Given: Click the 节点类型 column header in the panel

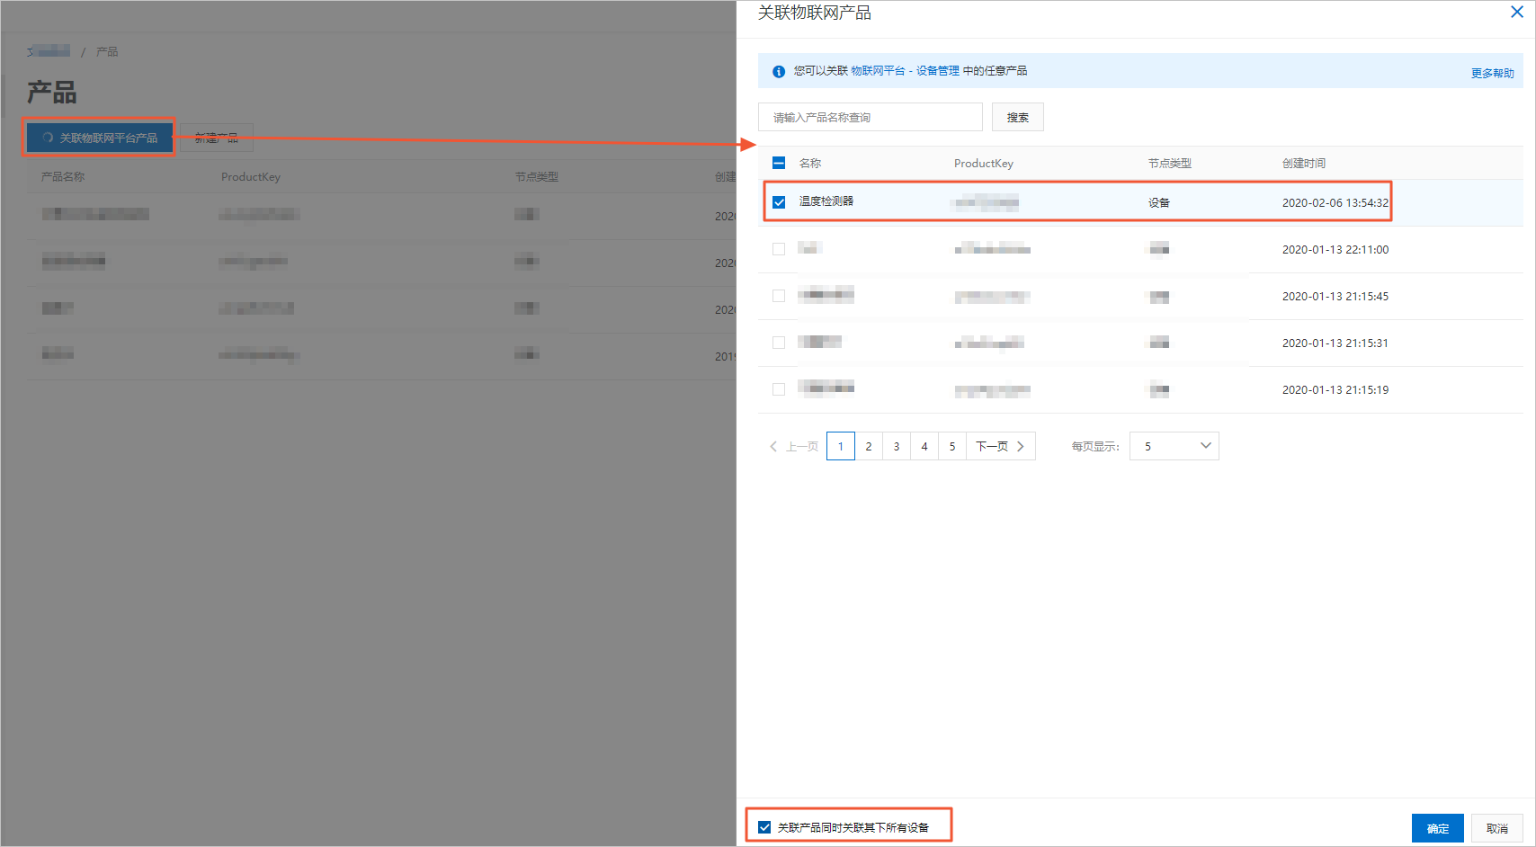Looking at the screenshot, I should (x=1169, y=164).
